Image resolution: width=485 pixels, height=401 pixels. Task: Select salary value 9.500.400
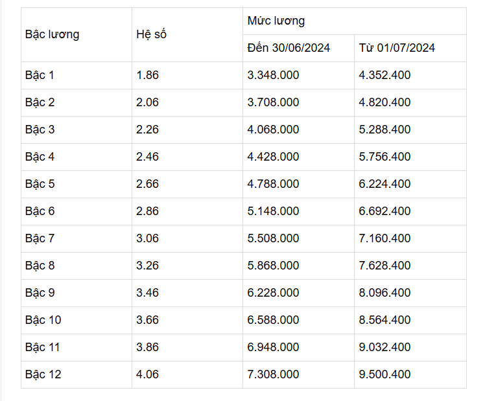[384, 374]
